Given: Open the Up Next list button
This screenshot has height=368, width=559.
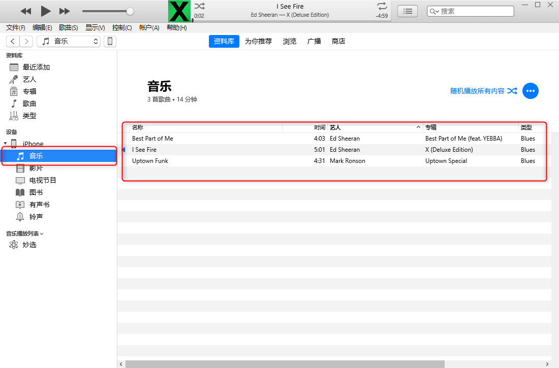Looking at the screenshot, I should 408,11.
